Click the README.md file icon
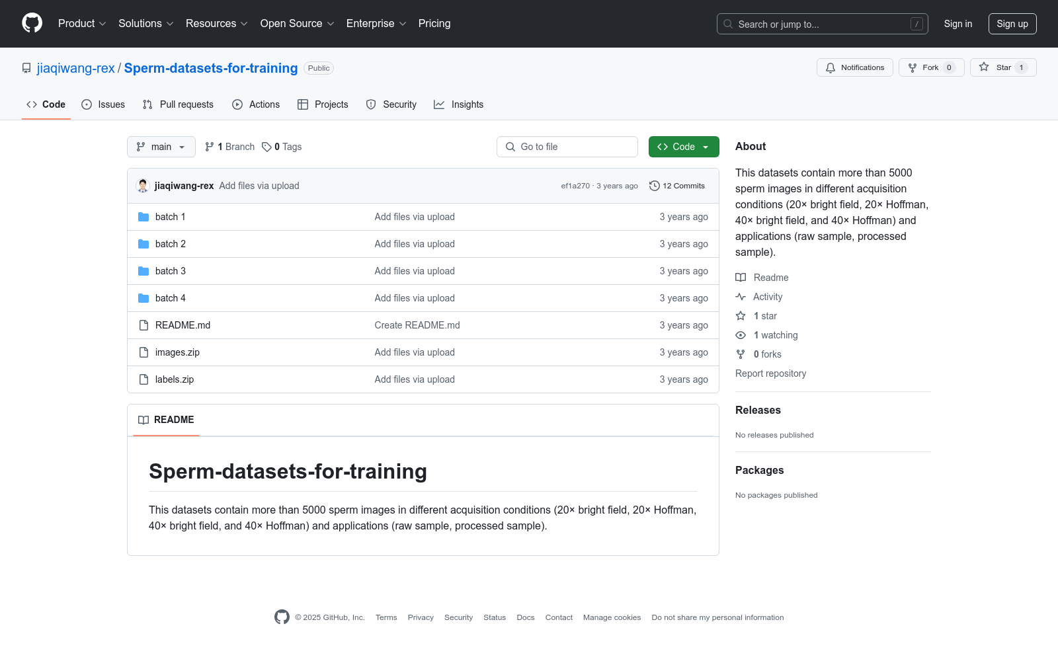The height and width of the screenshot is (661, 1058). [x=143, y=325]
